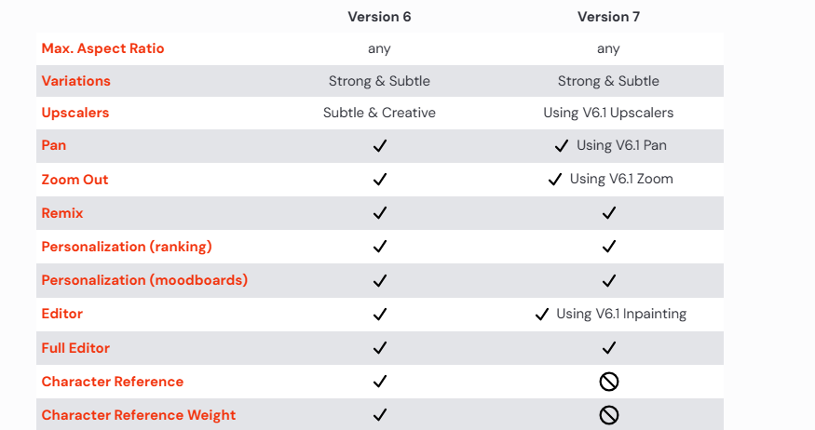Click Version 7 Character Reference prohibited icon
Screen dimensions: 815x430
coord(609,382)
